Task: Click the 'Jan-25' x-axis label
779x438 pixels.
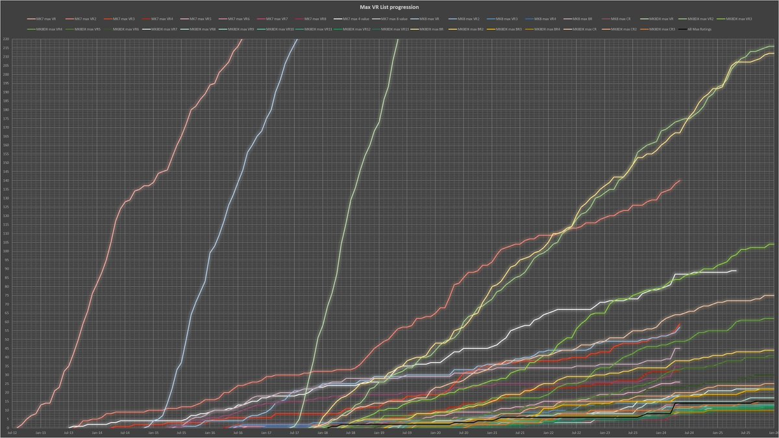Action: tap(718, 432)
